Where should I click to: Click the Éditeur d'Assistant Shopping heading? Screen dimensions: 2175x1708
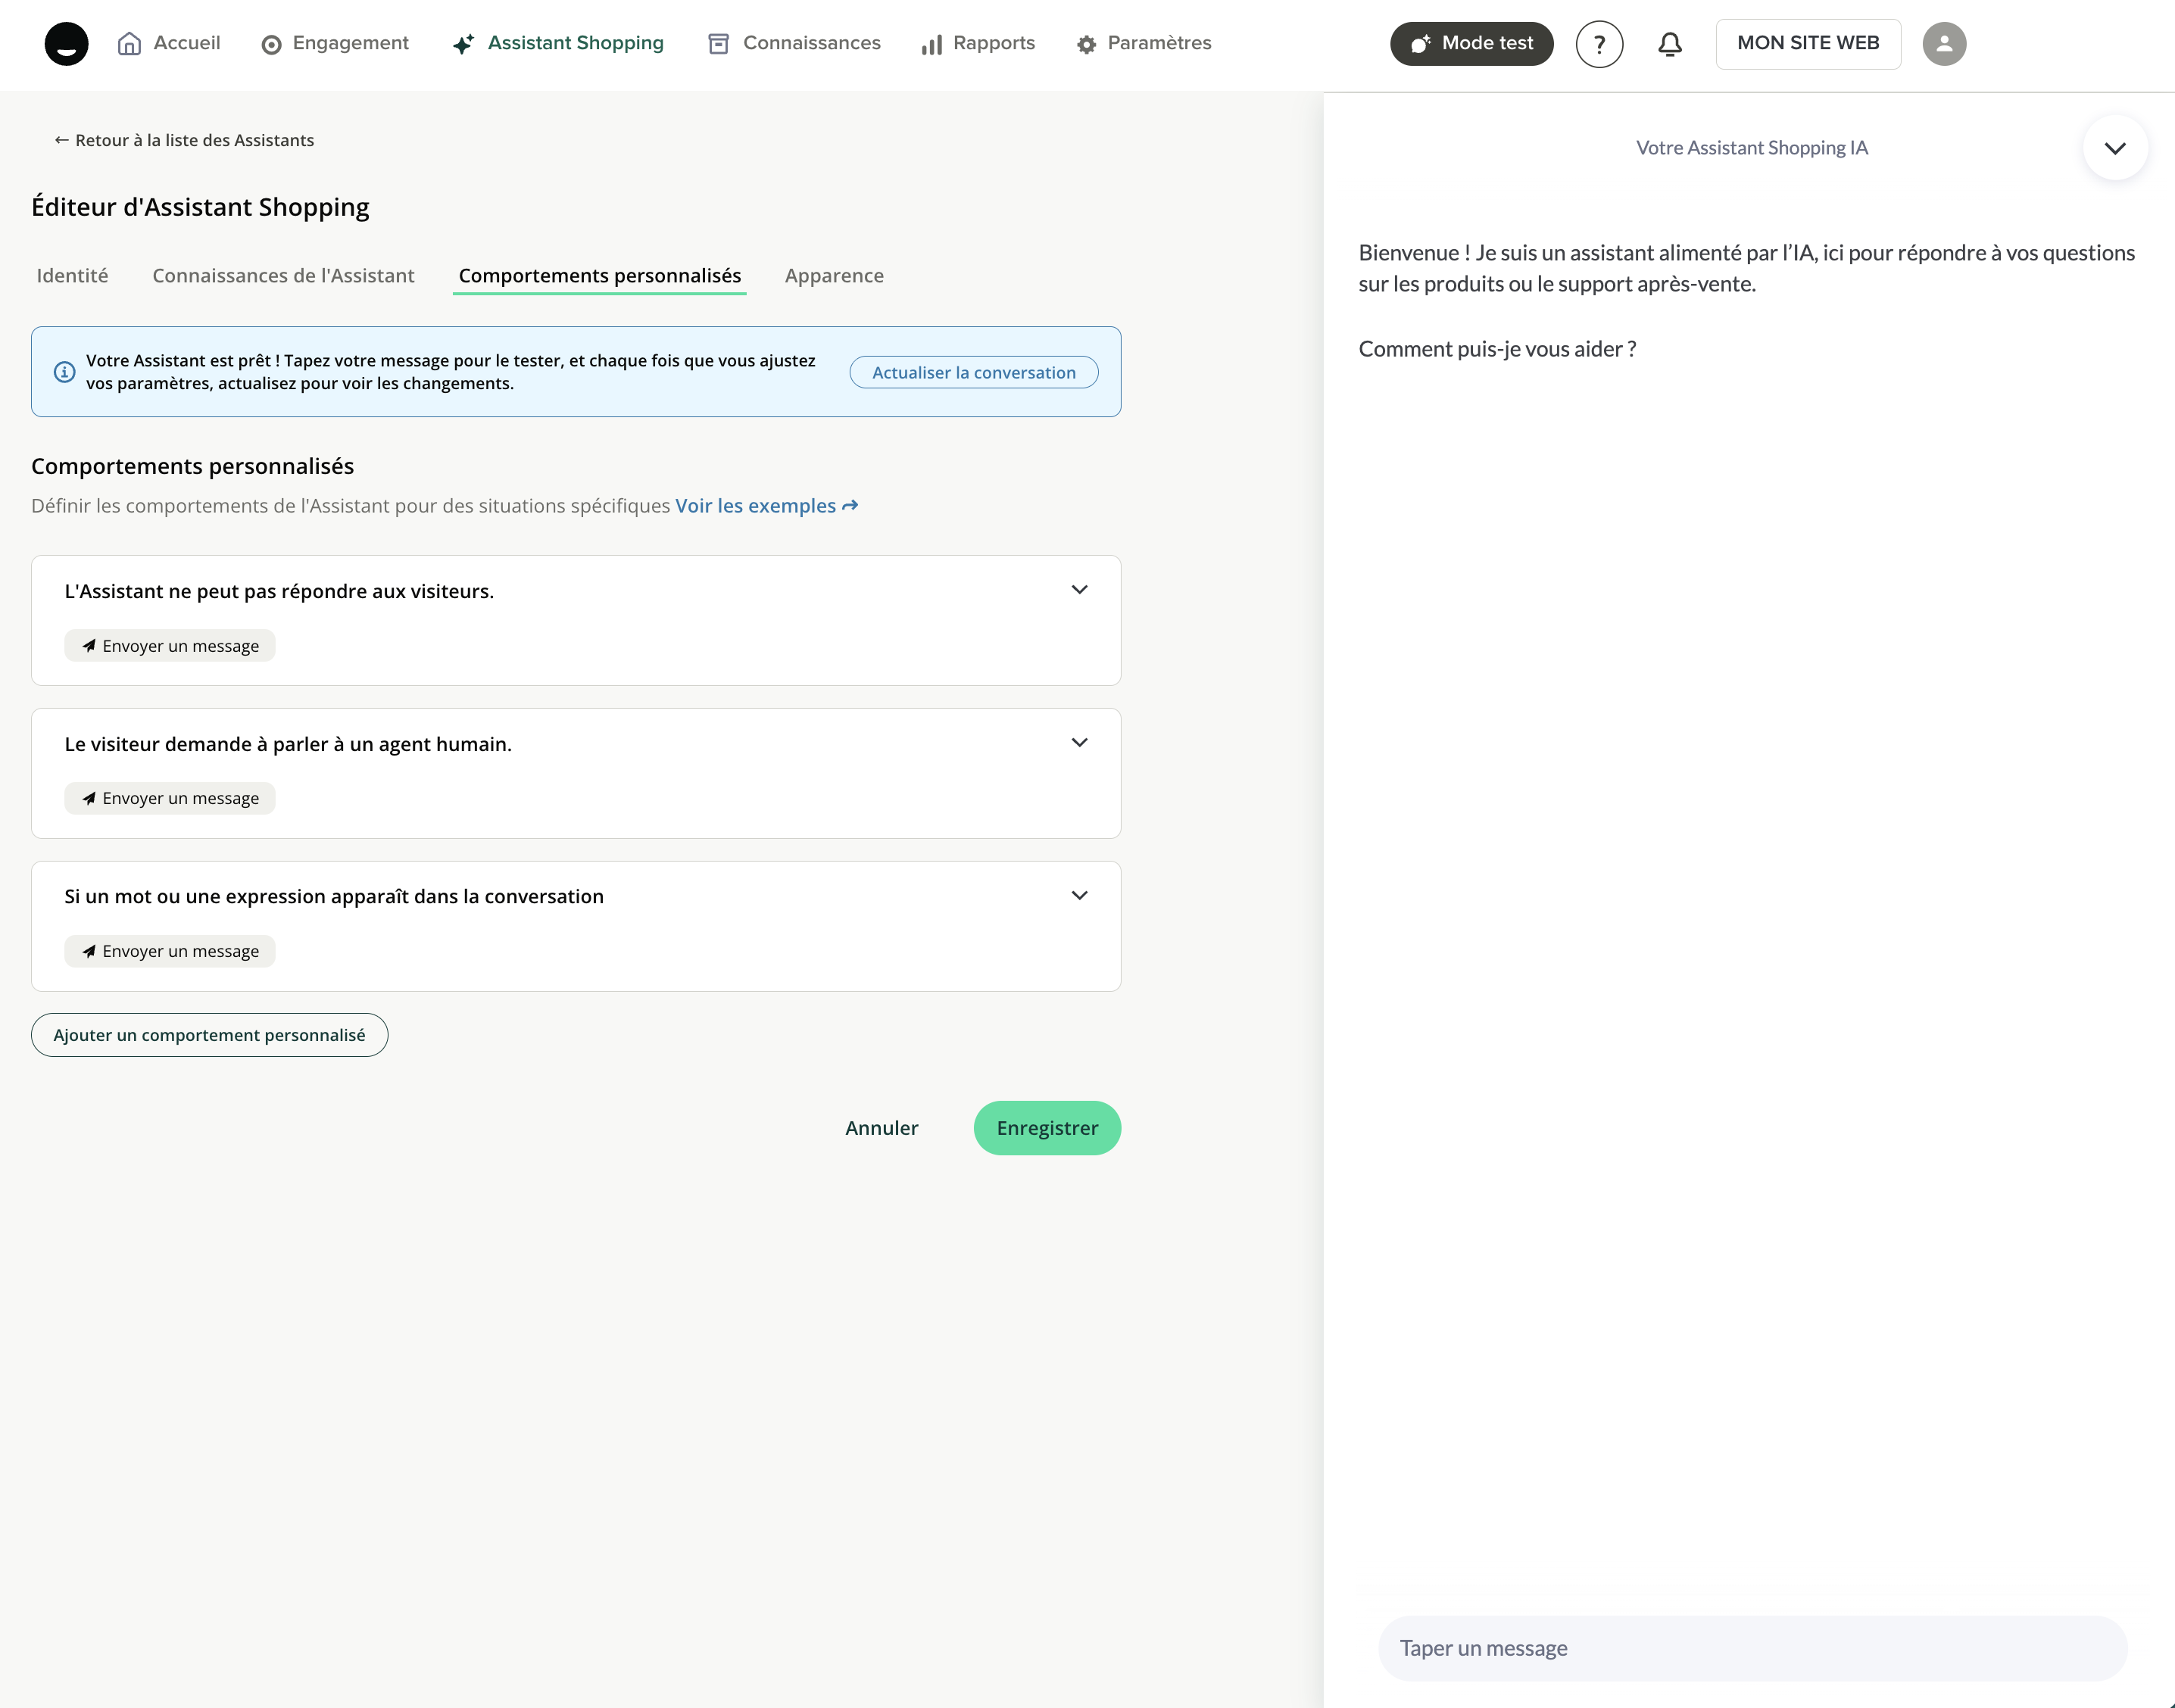[x=200, y=207]
